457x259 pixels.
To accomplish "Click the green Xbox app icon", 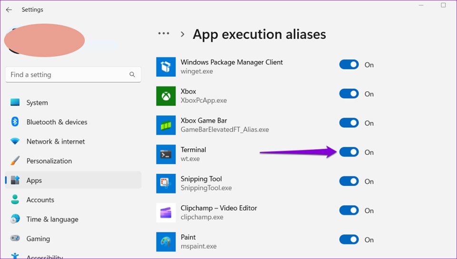I will click(166, 96).
